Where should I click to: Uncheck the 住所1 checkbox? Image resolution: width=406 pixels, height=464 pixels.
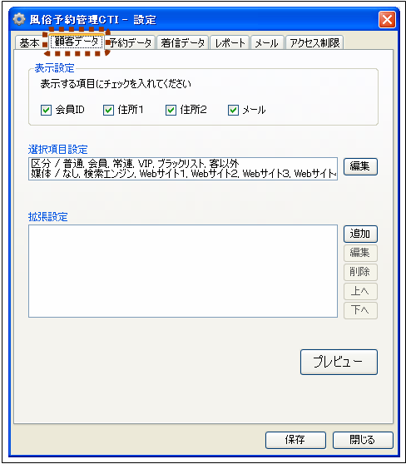pyautogui.click(x=108, y=110)
